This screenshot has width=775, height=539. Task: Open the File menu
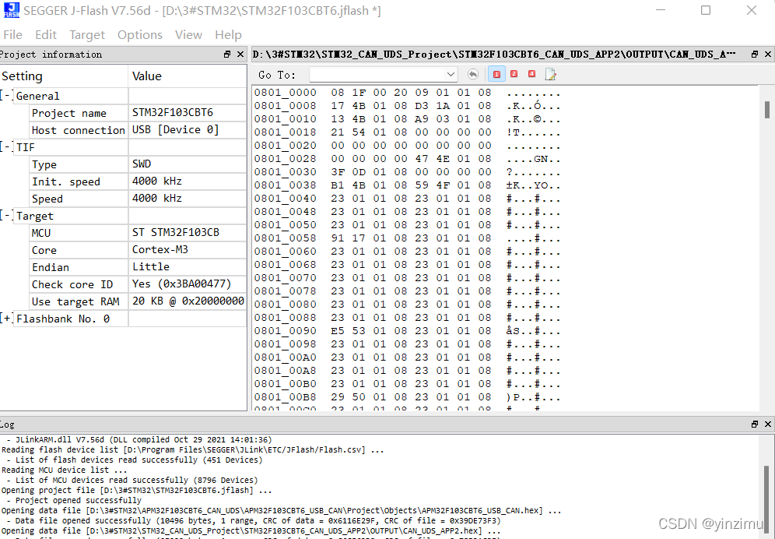tap(12, 34)
